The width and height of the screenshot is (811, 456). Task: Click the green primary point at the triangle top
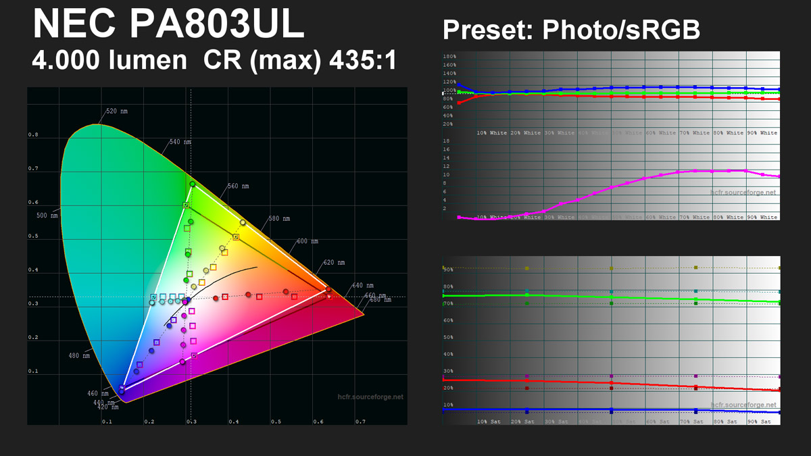click(x=192, y=184)
